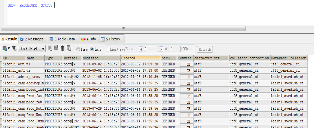Image resolution: width=314 pixels, height=128 pixels.
Task: Click the Comment column header
Action: (185, 58)
